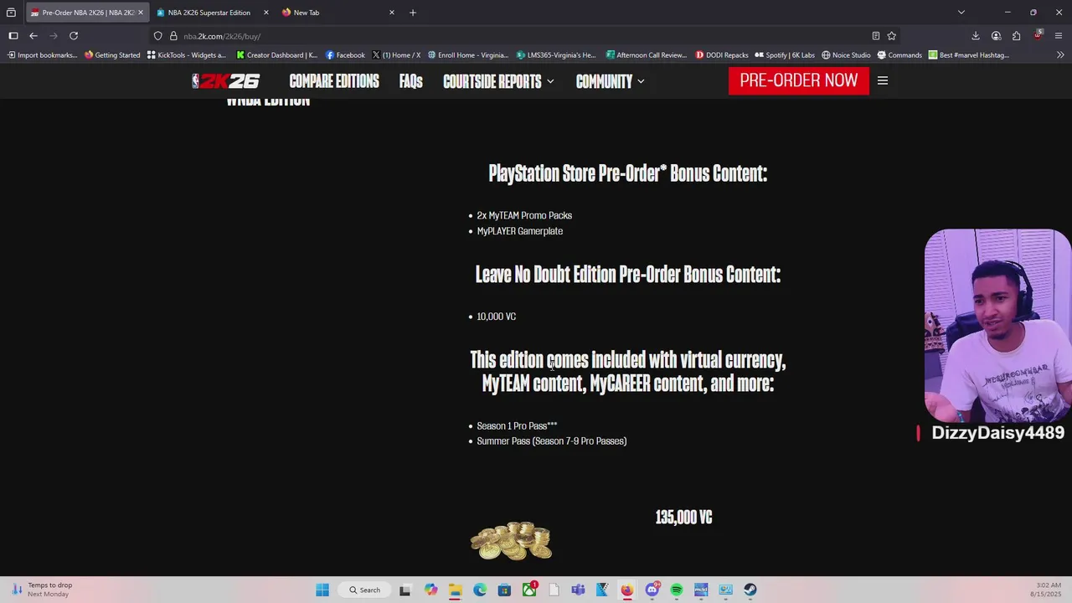Open Microsoft Store from the taskbar
The height and width of the screenshot is (603, 1072).
(504, 590)
